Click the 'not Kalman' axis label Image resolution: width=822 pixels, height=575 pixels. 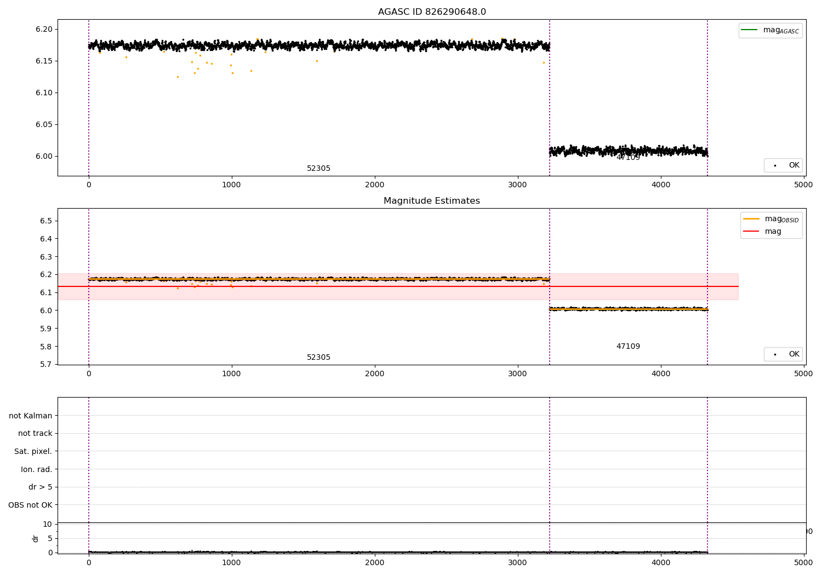tap(31, 416)
